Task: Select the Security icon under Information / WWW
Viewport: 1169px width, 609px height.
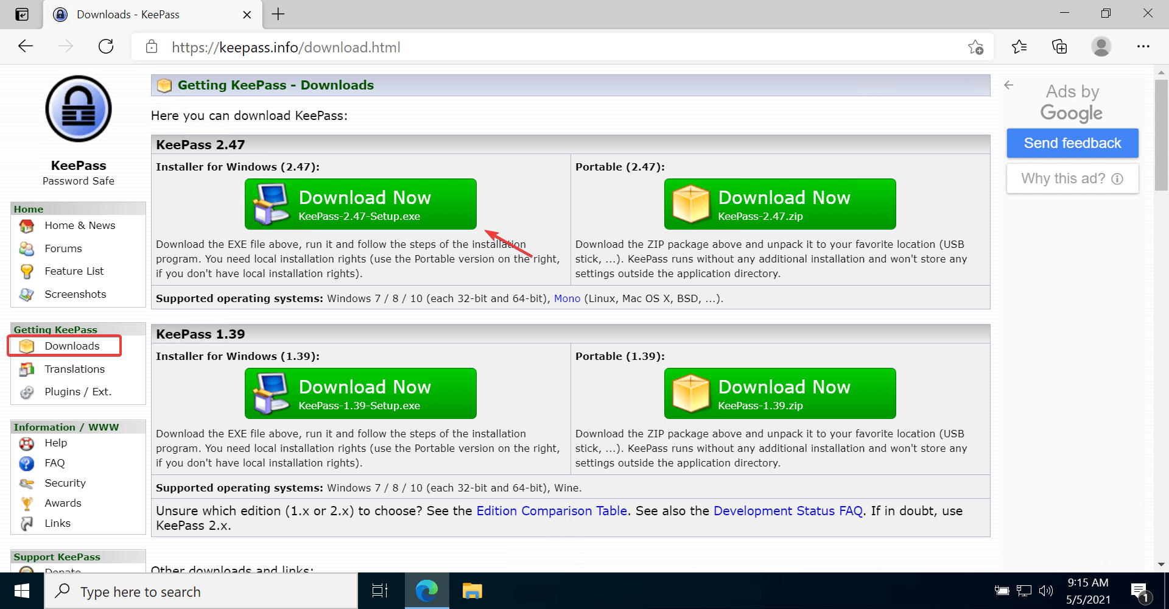Action: [27, 483]
